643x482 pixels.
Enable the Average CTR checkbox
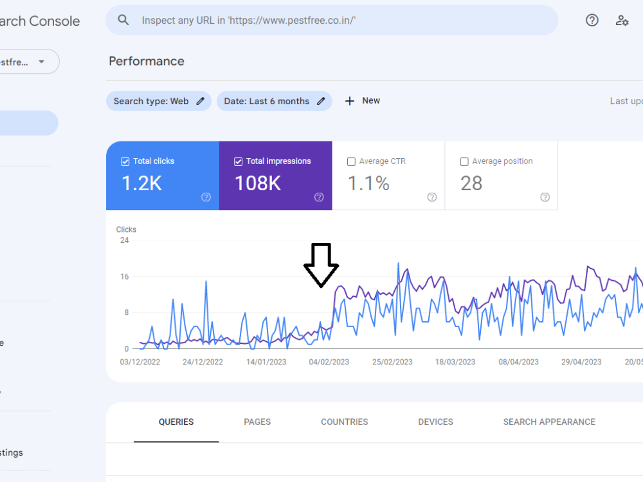pos(351,161)
